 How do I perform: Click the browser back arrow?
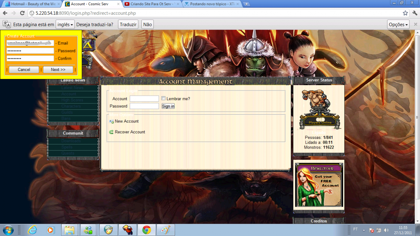pos(5,13)
